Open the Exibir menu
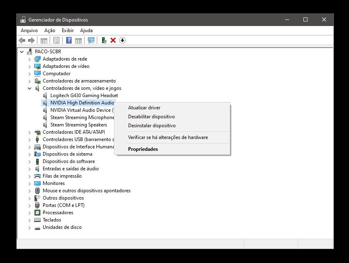This screenshot has height=263, width=349. 68,30
